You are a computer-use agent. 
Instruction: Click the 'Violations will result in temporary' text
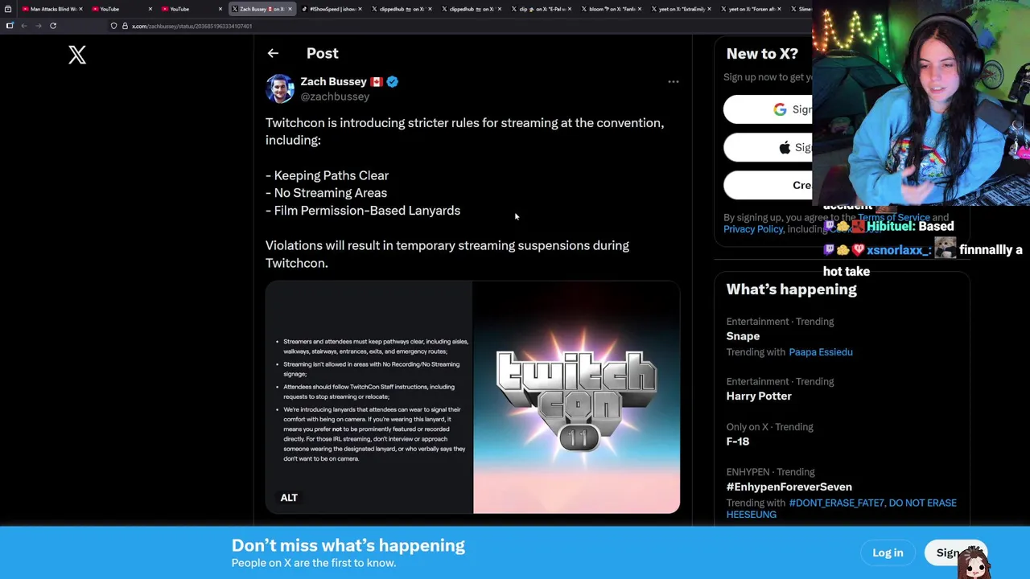(447, 254)
